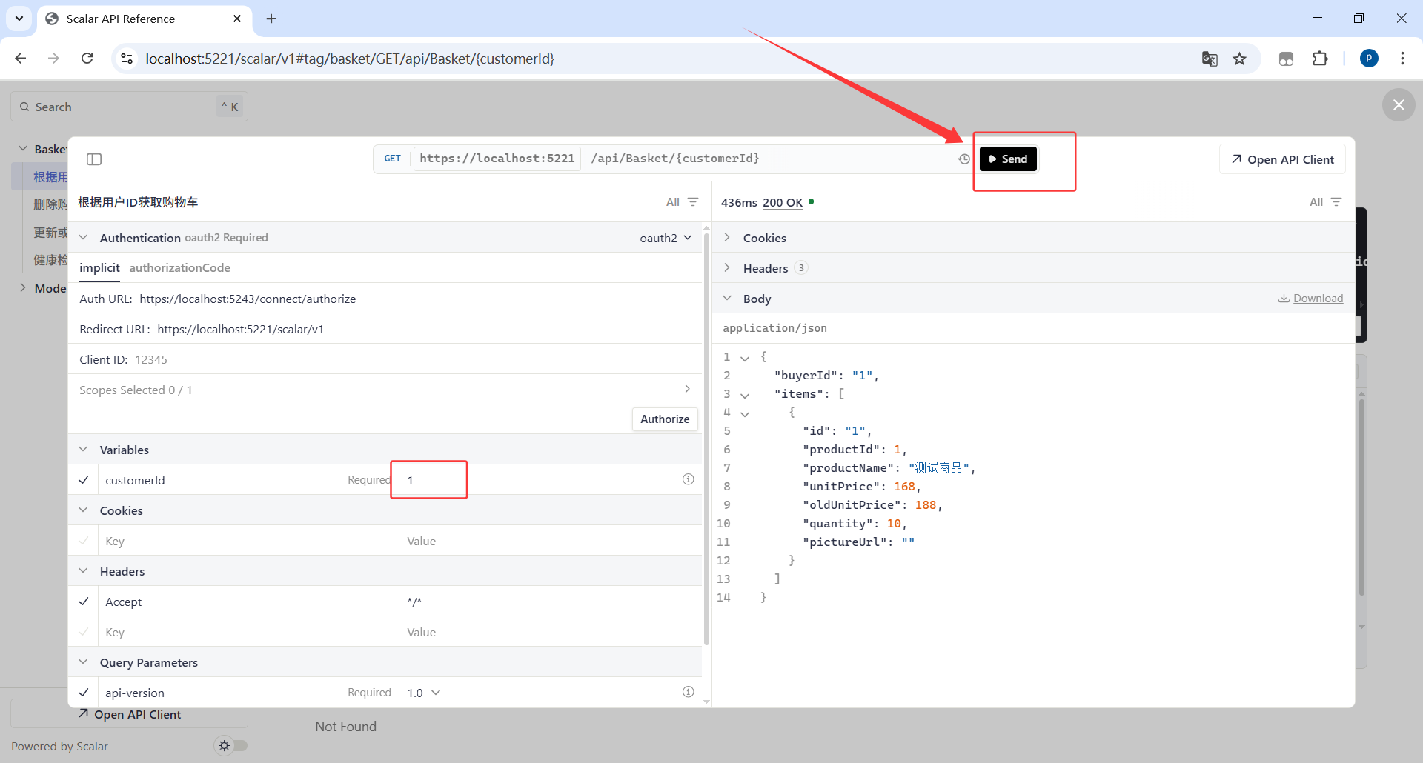Open the Chrome profile avatar

(1369, 59)
